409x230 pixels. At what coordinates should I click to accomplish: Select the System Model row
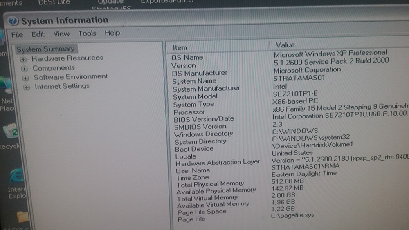click(195, 97)
